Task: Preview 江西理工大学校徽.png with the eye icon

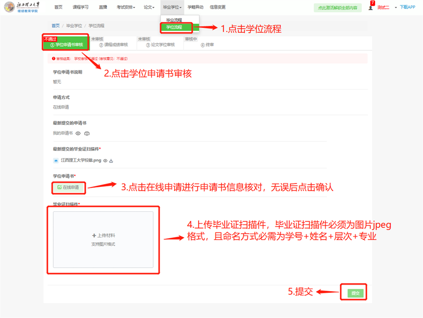Action: [105, 160]
